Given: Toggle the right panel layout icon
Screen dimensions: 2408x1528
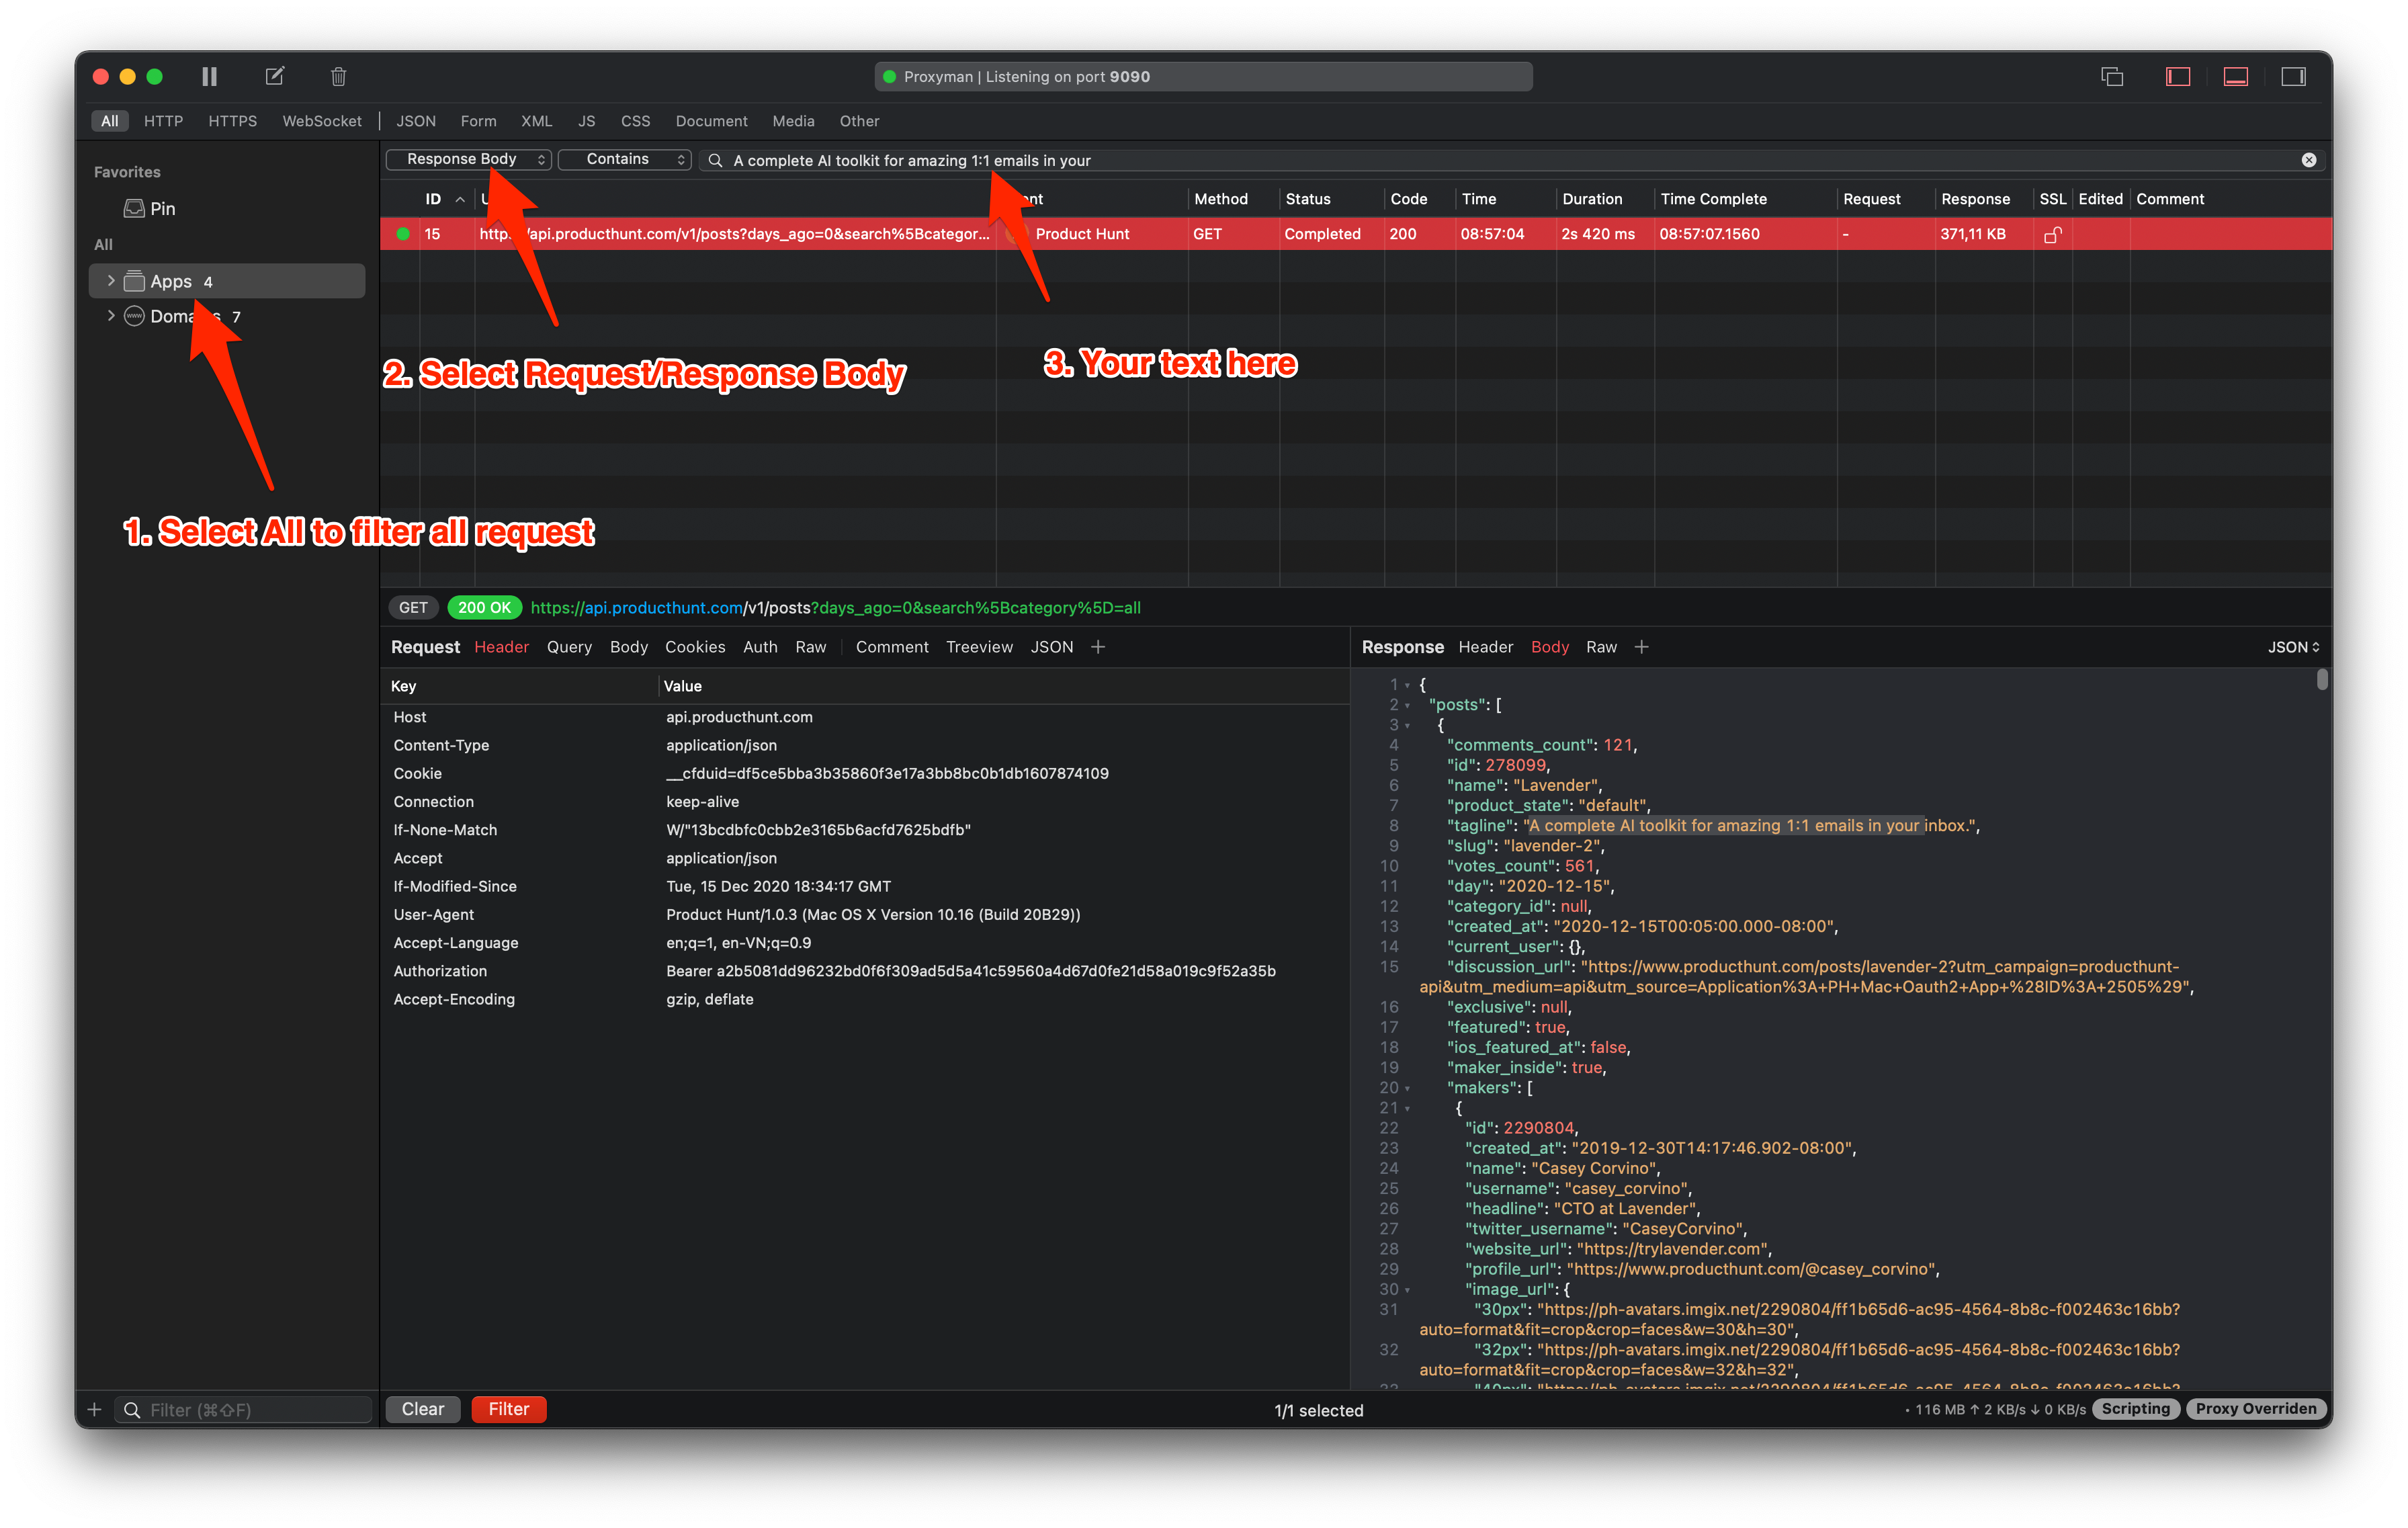Looking at the screenshot, I should coord(2293,76).
